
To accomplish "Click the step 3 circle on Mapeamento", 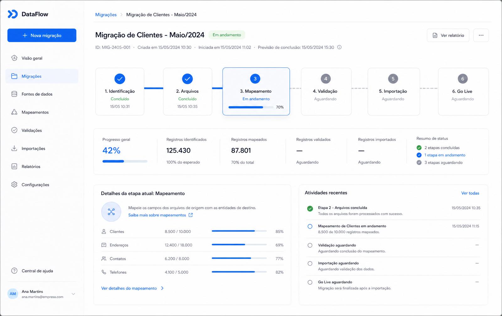I will [x=255, y=79].
